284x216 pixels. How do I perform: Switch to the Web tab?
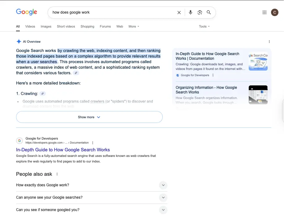click(x=119, y=26)
